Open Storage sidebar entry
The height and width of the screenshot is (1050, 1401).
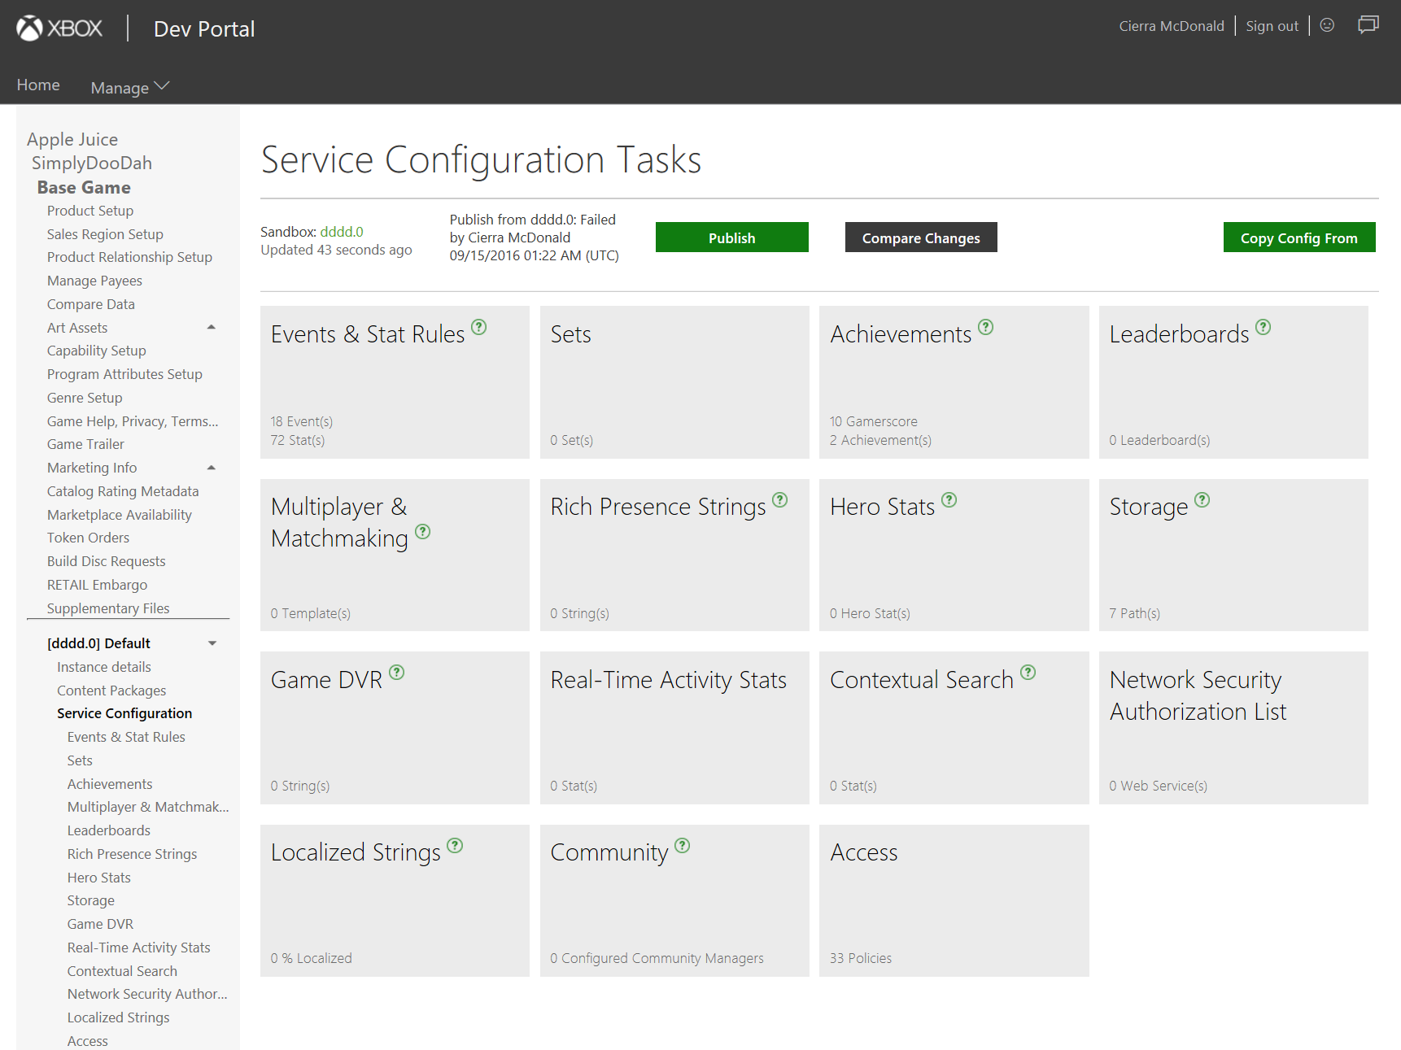91,900
